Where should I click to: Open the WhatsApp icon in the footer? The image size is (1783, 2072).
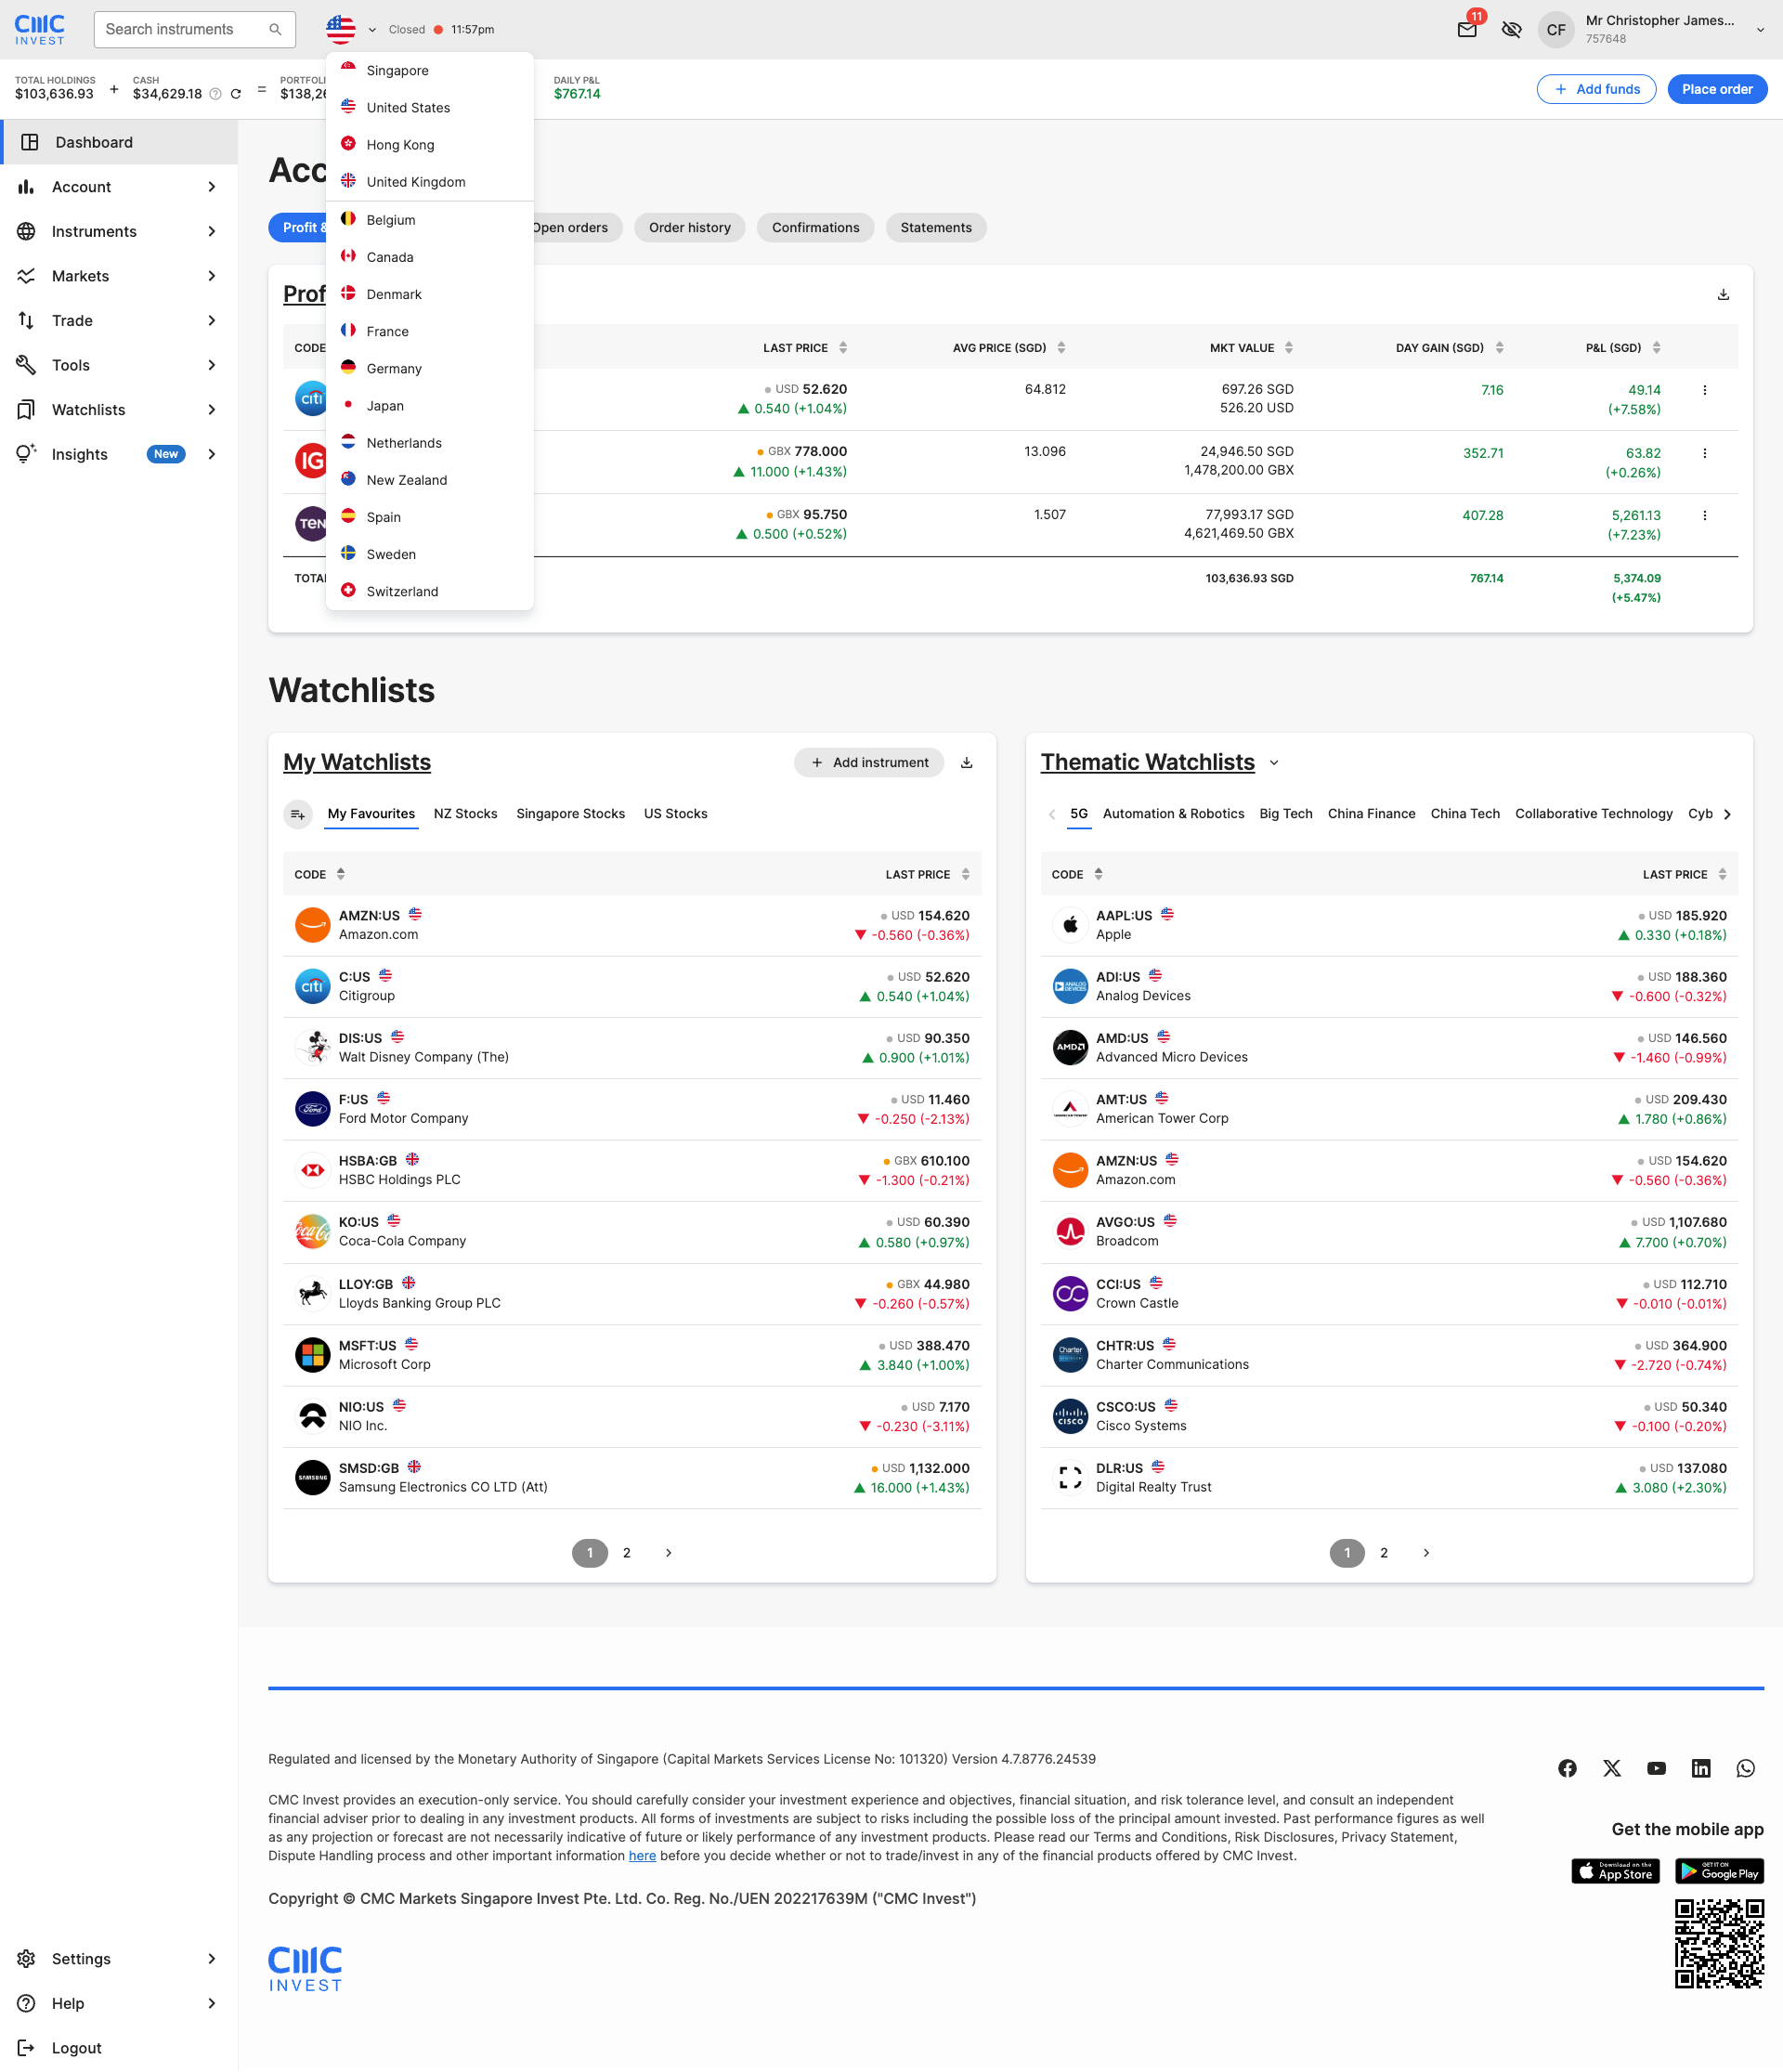[1745, 1768]
